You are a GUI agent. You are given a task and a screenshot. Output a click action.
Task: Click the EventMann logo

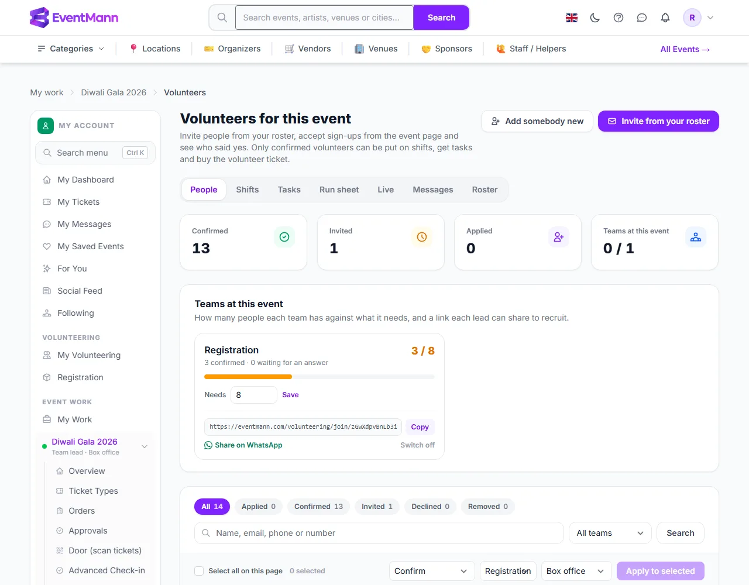[x=74, y=18]
